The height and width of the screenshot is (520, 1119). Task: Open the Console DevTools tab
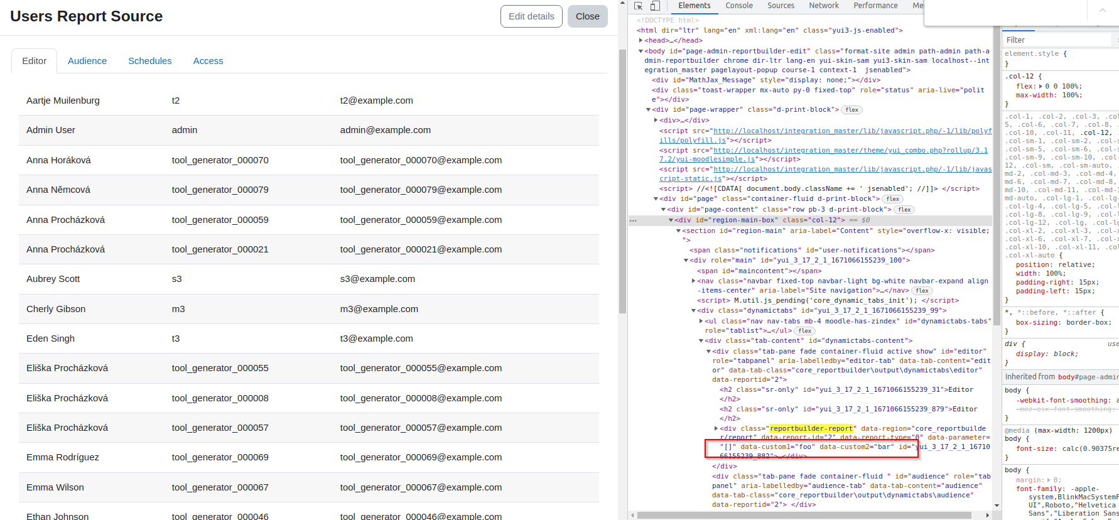(739, 6)
